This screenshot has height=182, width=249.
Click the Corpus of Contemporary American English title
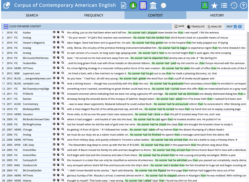65,5
